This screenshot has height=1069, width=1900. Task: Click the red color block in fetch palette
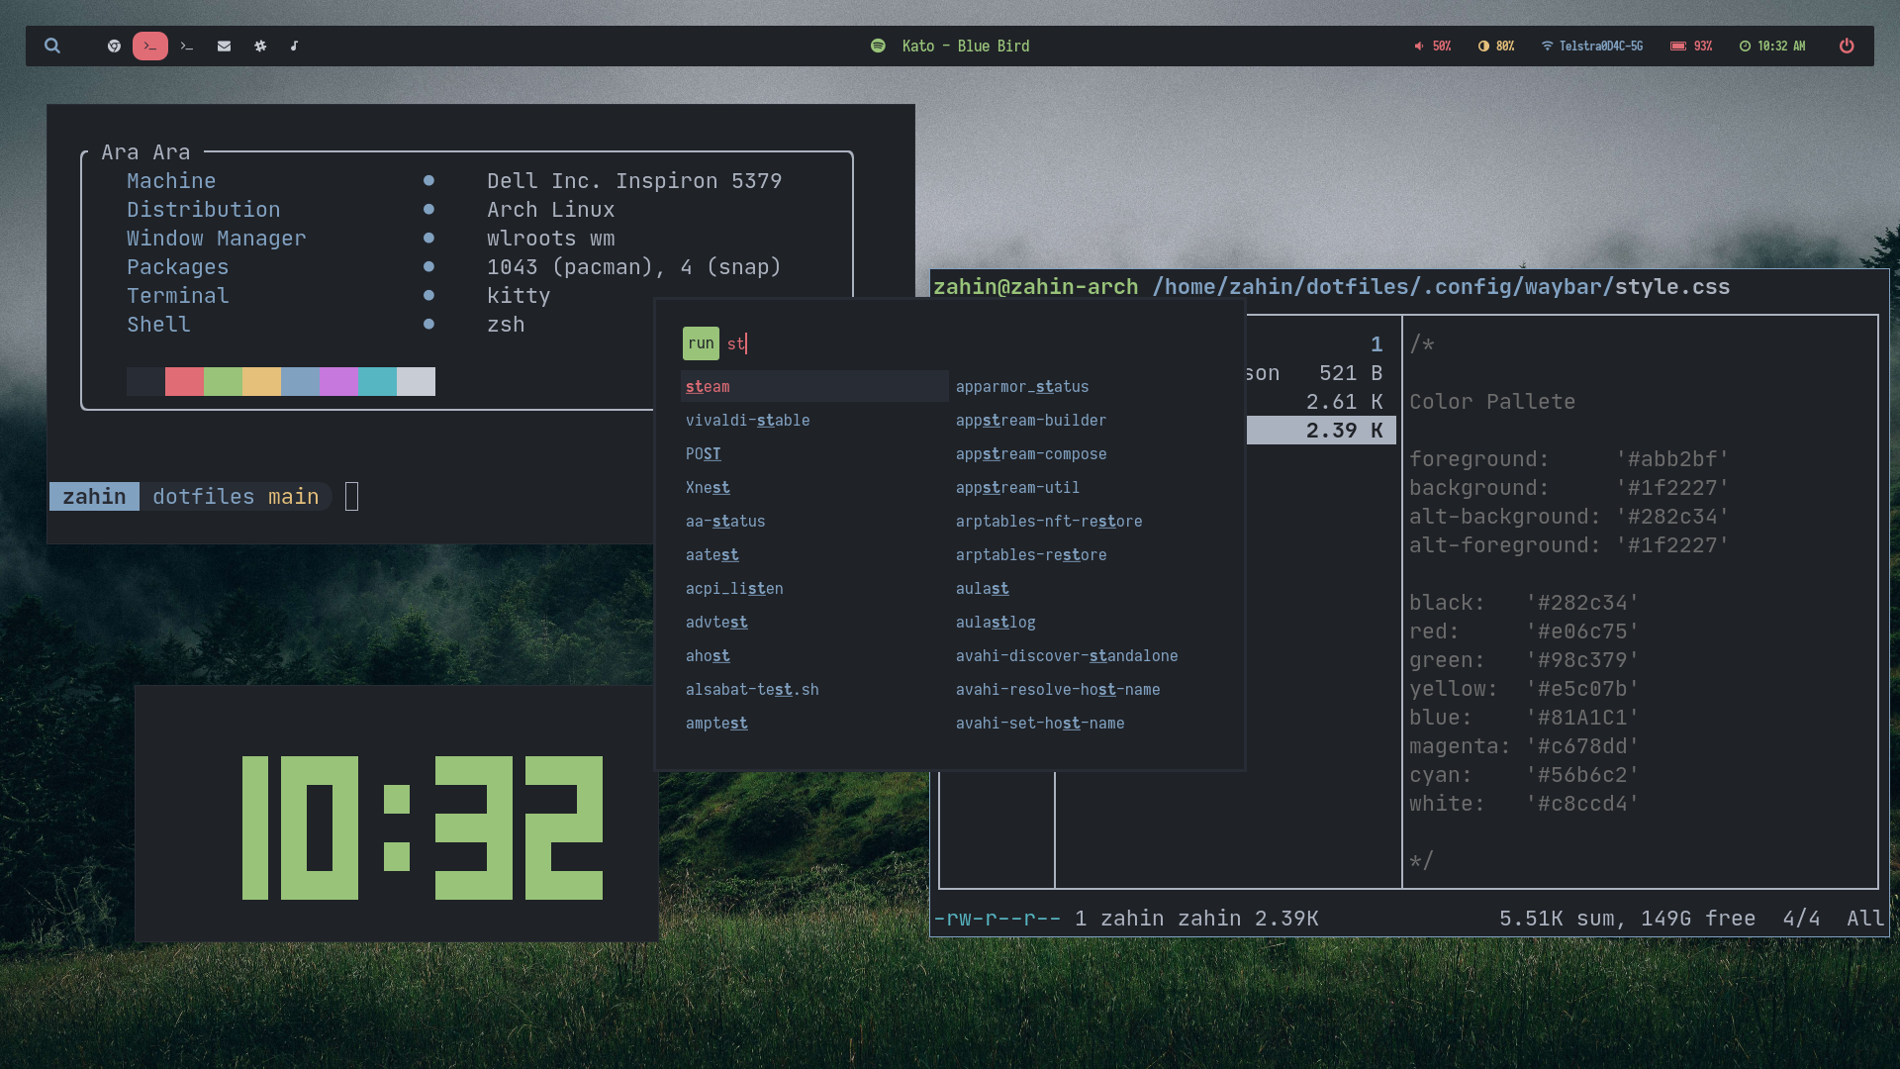click(x=184, y=381)
